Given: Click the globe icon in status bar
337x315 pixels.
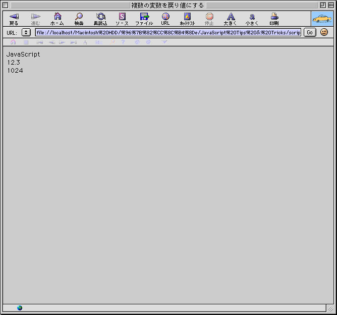Looking at the screenshot, I should click(20, 308).
